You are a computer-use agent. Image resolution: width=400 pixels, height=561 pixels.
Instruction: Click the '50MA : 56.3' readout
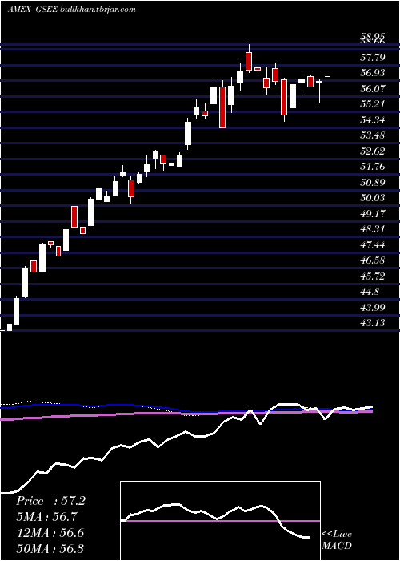coord(50,548)
